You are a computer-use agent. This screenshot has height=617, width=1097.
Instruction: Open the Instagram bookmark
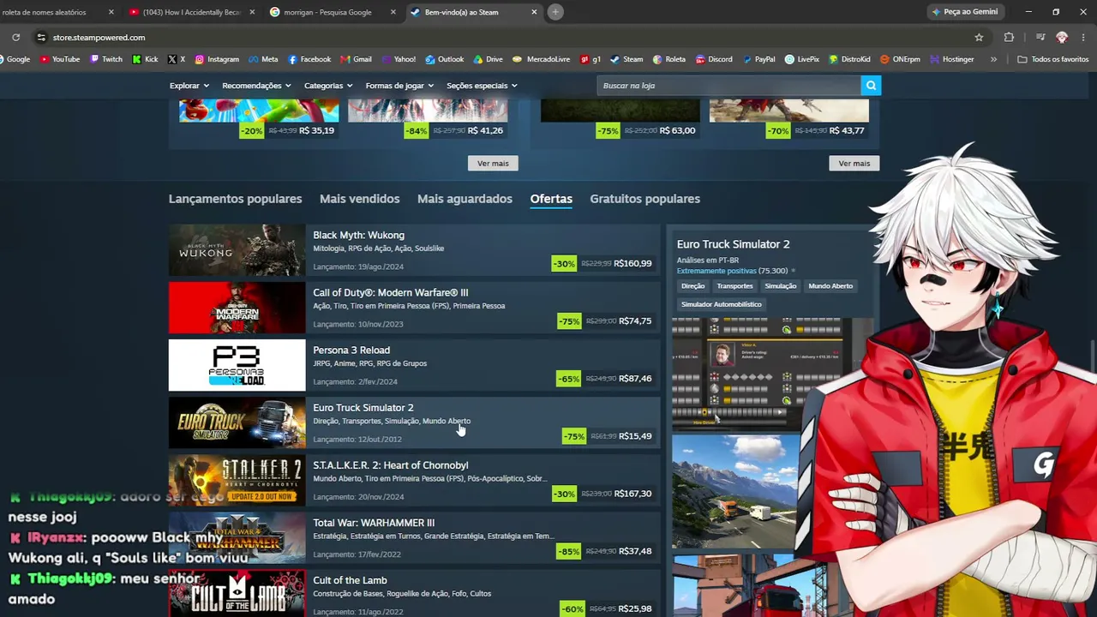[x=217, y=59]
